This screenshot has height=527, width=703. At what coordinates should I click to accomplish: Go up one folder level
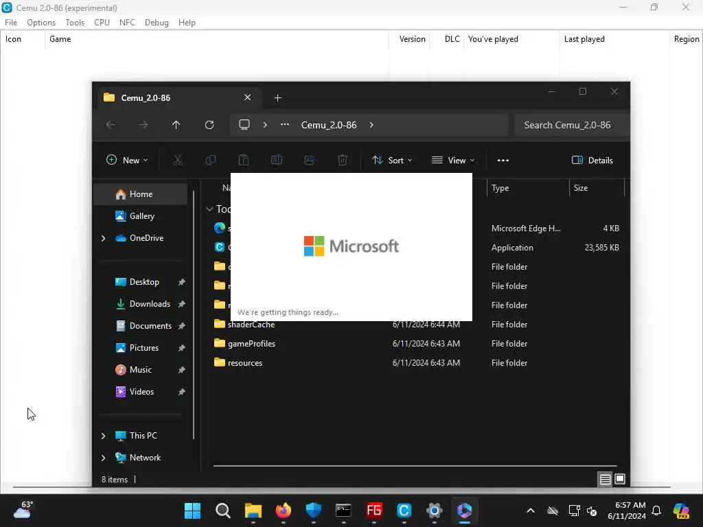click(176, 125)
